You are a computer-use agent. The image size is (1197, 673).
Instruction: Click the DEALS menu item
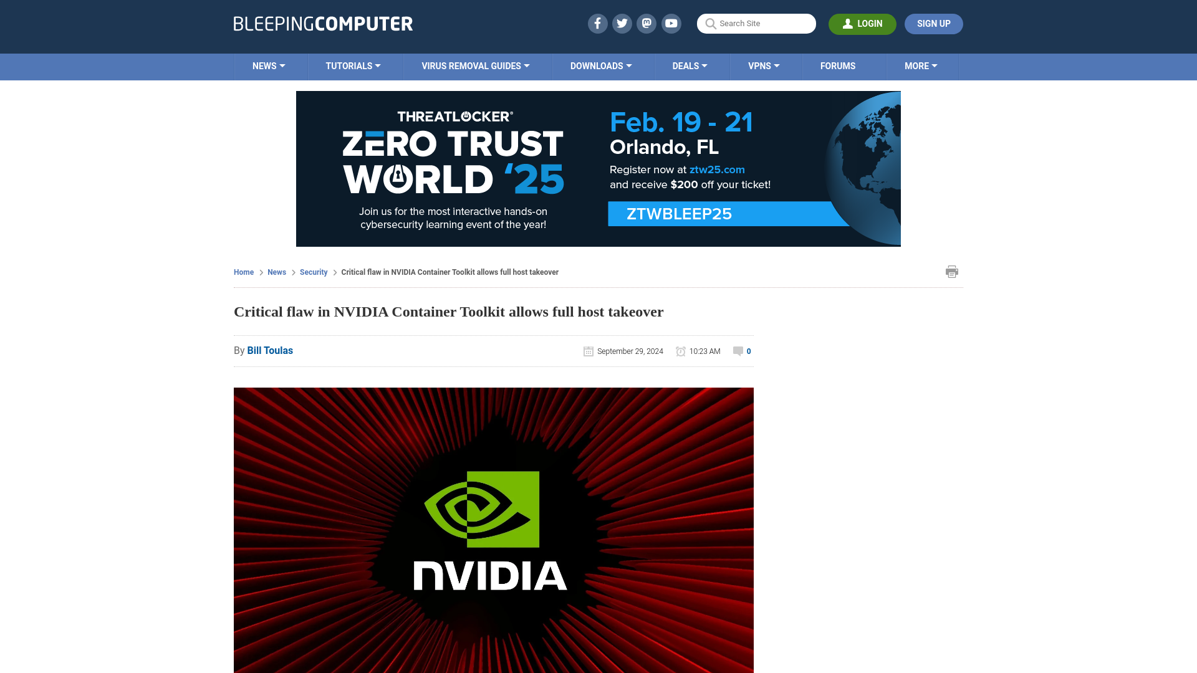tap(690, 65)
